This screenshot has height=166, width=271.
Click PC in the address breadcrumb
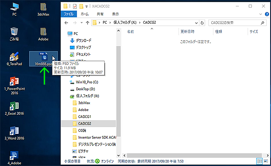(105, 22)
